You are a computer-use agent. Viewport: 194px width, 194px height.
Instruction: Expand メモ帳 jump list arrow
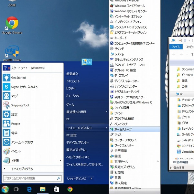[x=60, y=160]
